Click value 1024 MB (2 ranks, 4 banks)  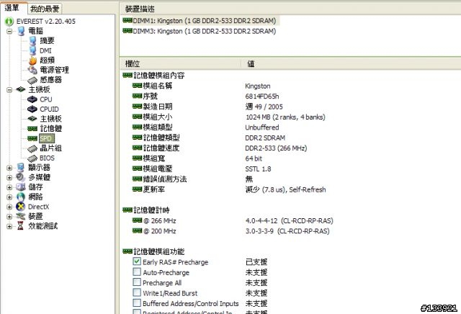pos(285,117)
